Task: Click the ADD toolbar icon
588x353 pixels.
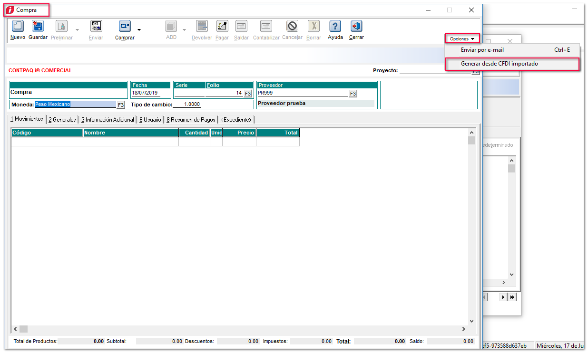Action: click(x=171, y=26)
